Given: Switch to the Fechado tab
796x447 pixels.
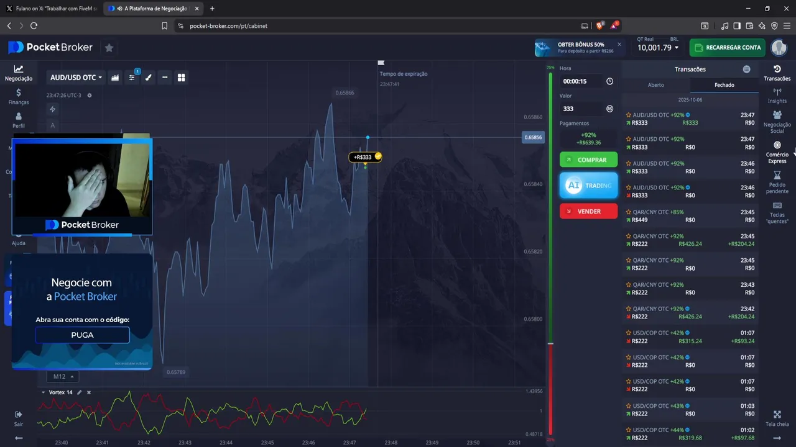Looking at the screenshot, I should coord(724,85).
